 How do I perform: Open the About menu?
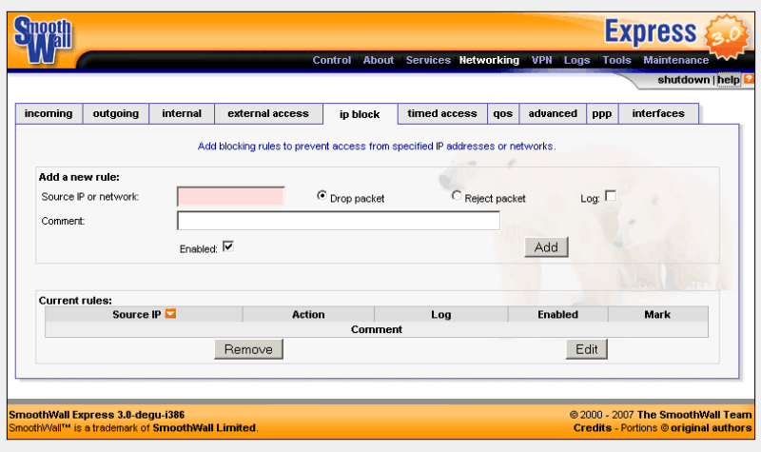click(x=378, y=60)
